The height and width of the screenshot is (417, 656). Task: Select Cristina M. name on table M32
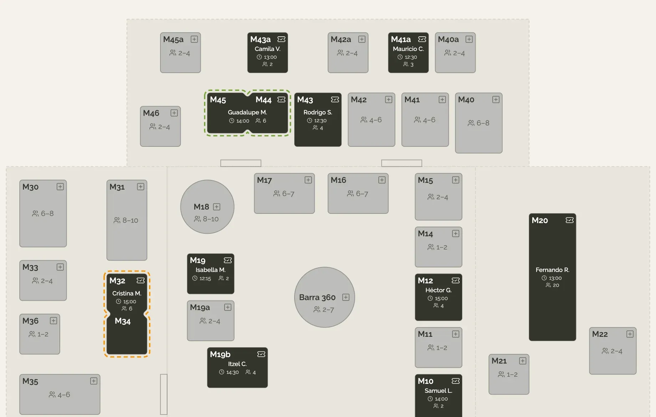pos(127,293)
